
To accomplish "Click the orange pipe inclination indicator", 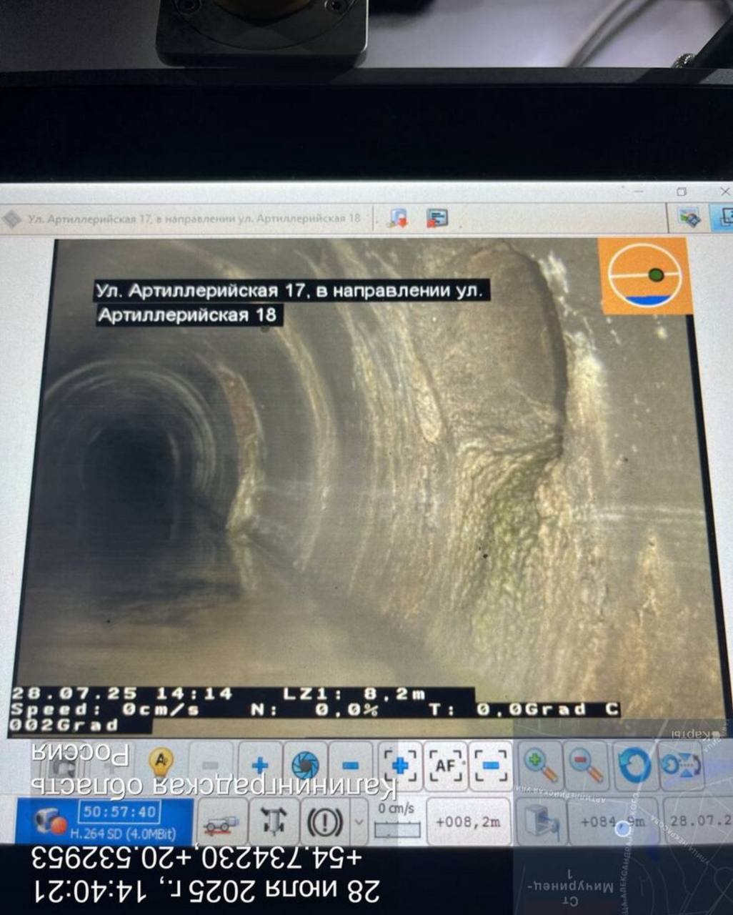I will coord(644,276).
